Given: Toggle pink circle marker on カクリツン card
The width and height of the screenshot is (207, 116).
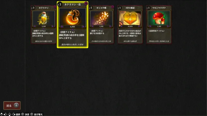Looking at the screenshot, I should coord(55,7).
